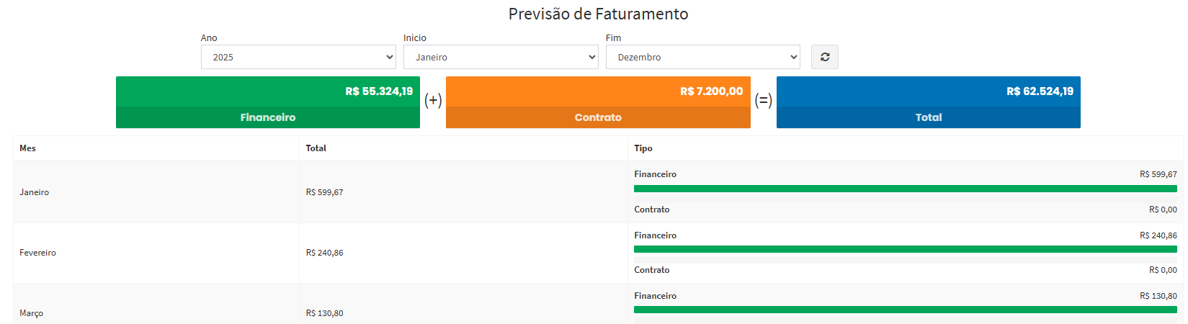
Task: Click Março's green Financeiro progress bar
Action: coord(905,310)
